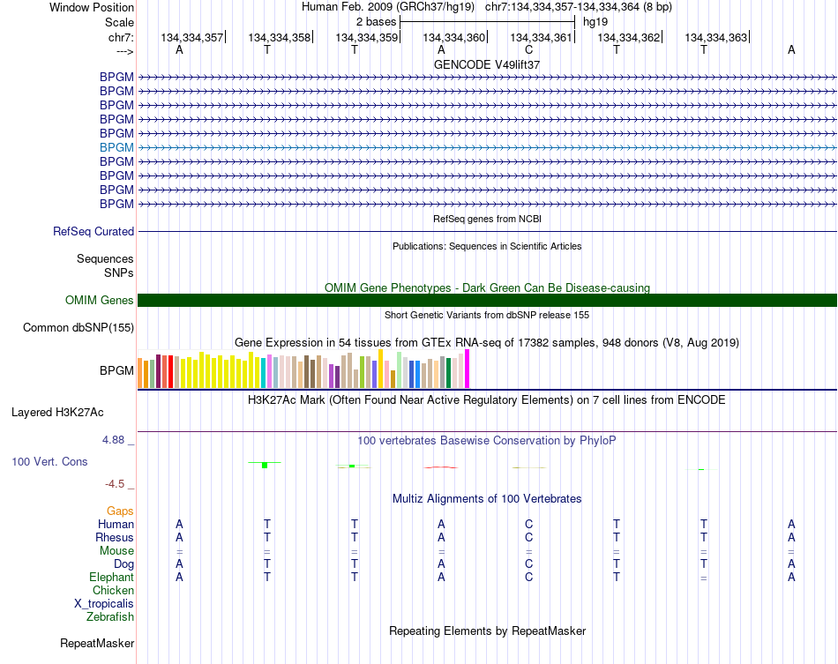Viewport: 838px width, 664px height.
Task: Click the 2 bases scale bar
Action: 487,20
